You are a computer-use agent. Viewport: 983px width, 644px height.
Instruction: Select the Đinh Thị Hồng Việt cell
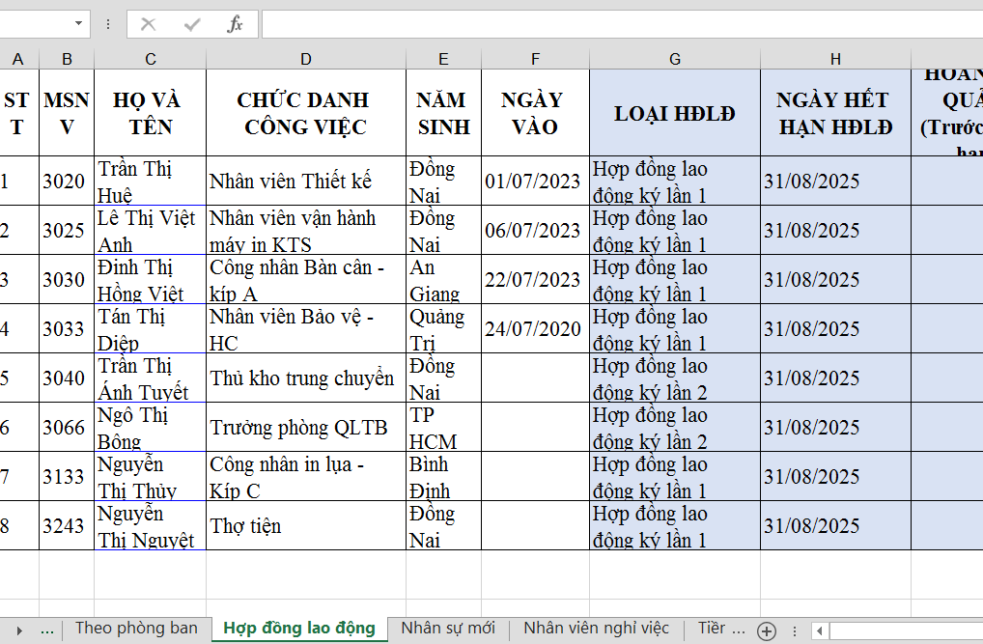tap(151, 279)
